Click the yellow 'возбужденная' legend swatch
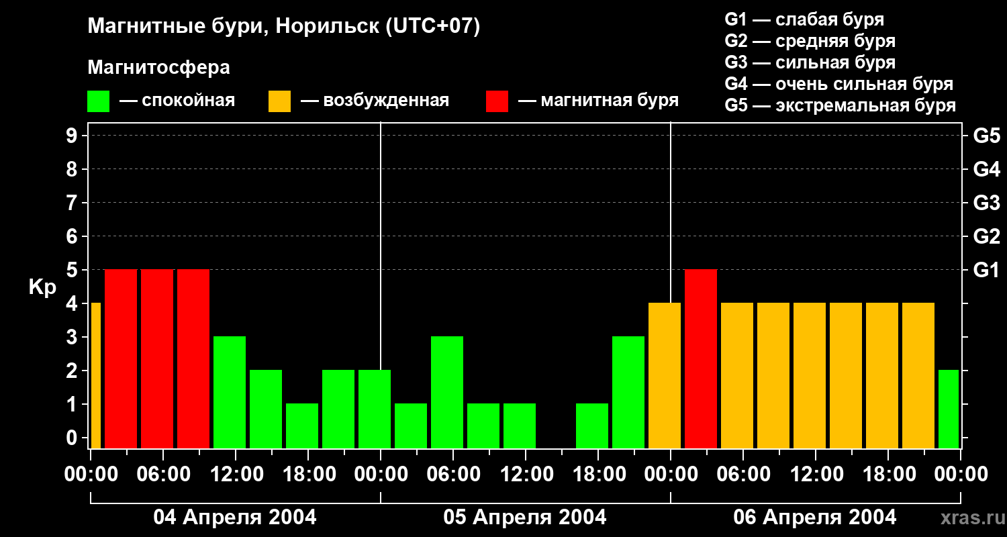This screenshot has width=1007, height=537. click(279, 101)
